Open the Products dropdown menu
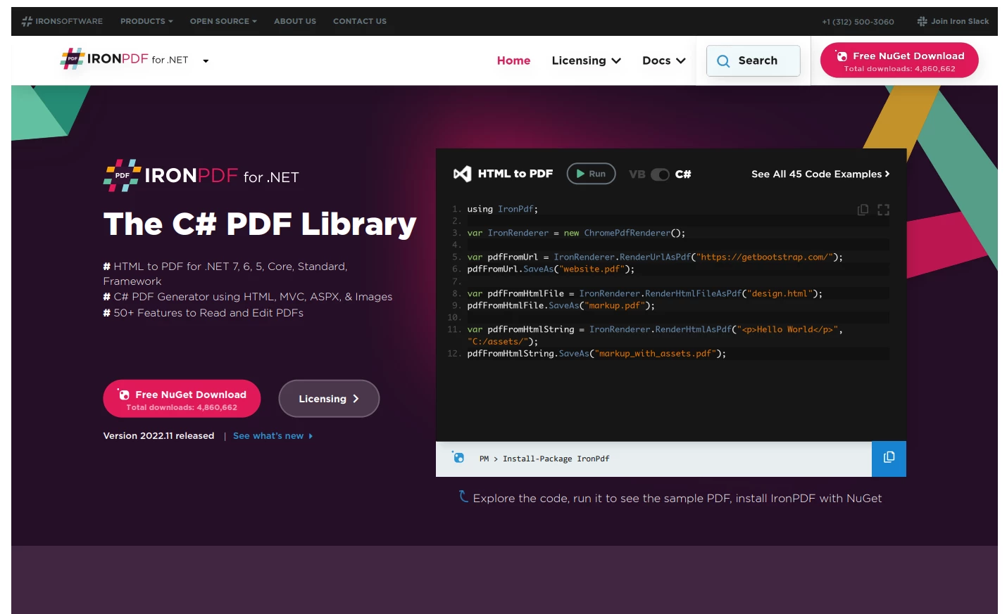Viewport: 1007px width, 614px height. (146, 21)
